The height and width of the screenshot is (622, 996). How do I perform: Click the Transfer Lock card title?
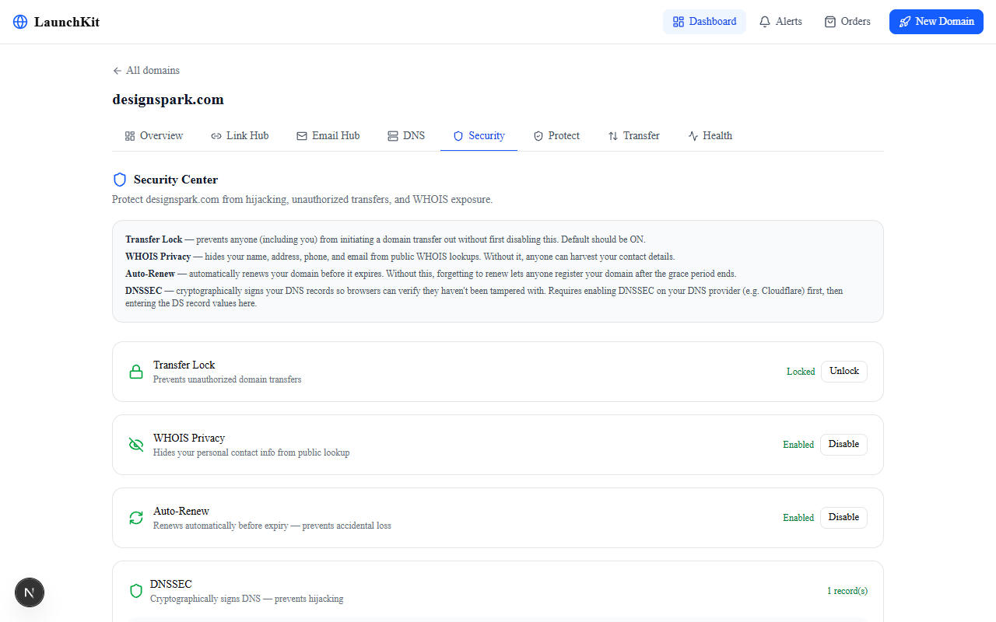(184, 365)
